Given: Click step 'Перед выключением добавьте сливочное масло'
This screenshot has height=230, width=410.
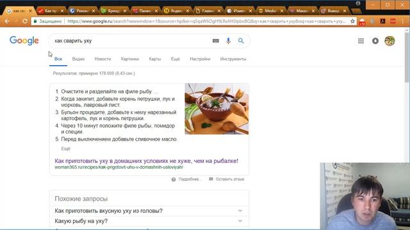Looking at the screenshot, I should tap(119, 139).
